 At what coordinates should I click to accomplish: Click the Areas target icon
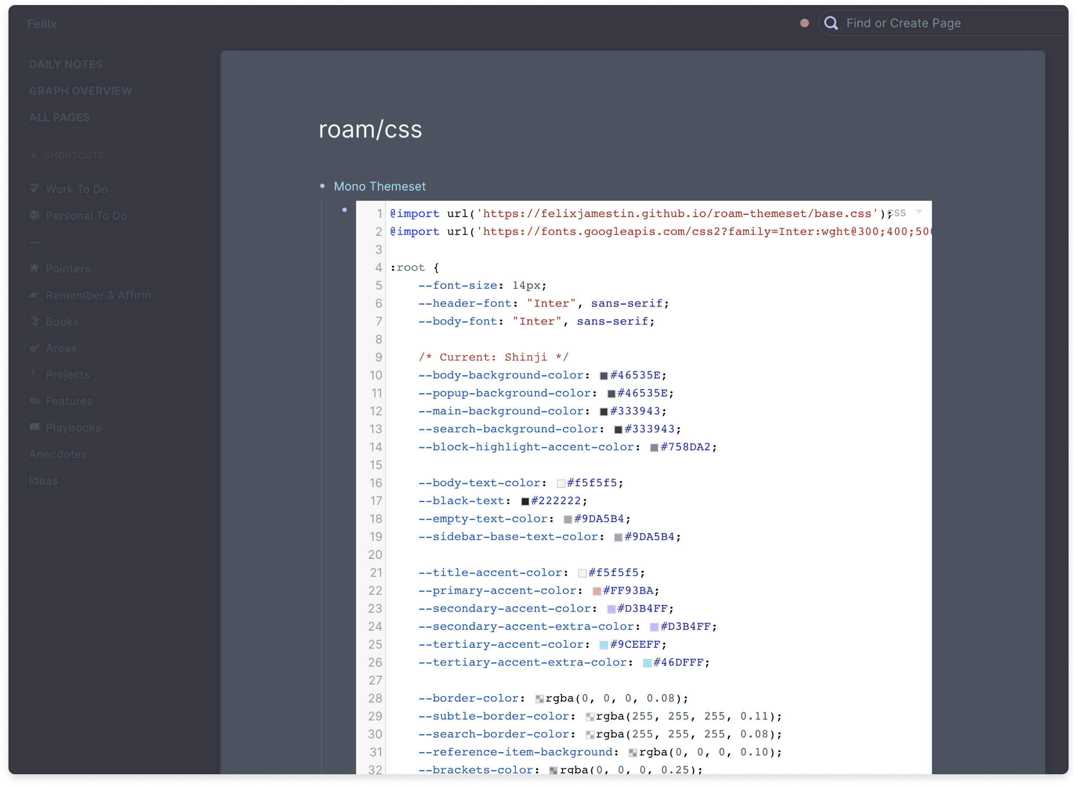click(34, 348)
